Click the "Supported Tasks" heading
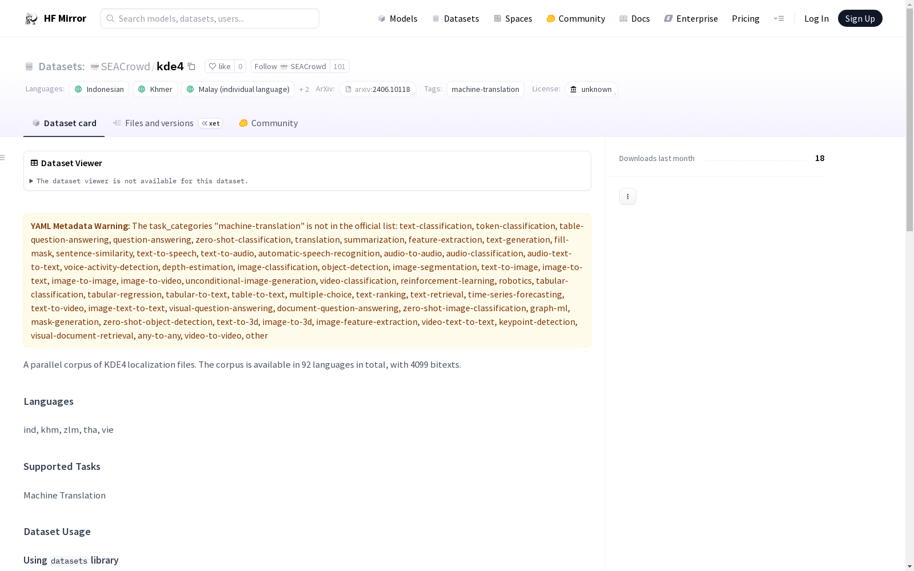Image resolution: width=914 pixels, height=571 pixels. point(62,467)
